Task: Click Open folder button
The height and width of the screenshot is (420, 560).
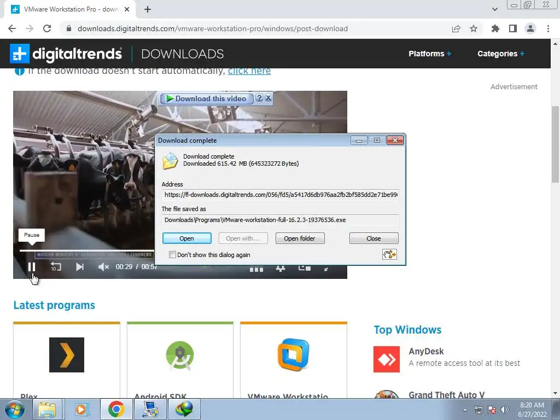Action: pos(300,238)
